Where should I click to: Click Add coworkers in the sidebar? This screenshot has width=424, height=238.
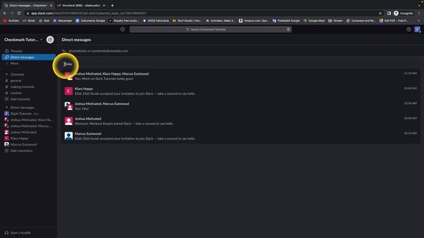pyautogui.click(x=28, y=151)
